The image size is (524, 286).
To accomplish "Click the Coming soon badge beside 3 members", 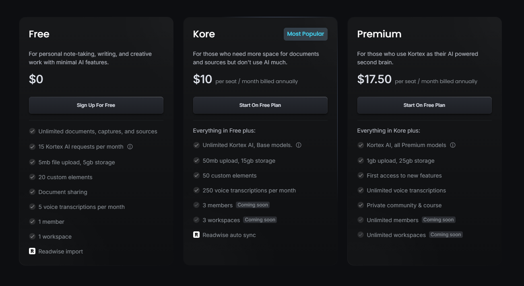I will [x=253, y=205].
